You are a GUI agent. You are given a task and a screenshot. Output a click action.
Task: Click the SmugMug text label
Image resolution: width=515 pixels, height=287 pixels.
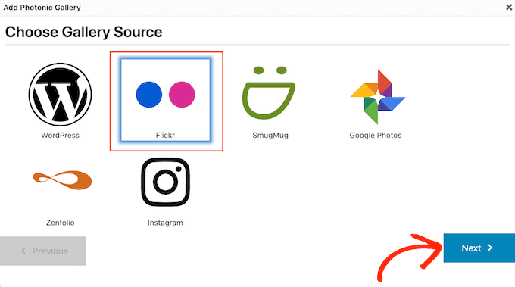[x=270, y=136]
